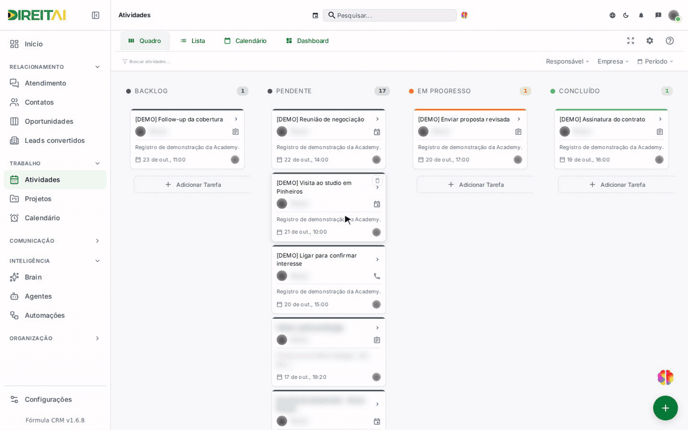
Task: Open the language globe icon in top bar
Action: click(612, 15)
